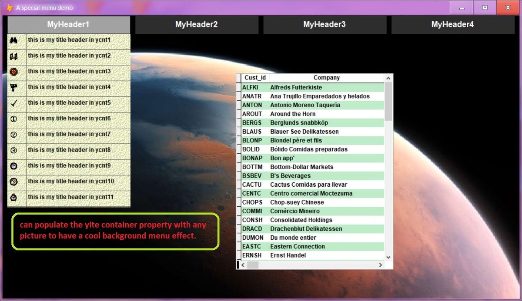Open the MyHeader2 menu
The width and height of the screenshot is (522, 301).
197,25
